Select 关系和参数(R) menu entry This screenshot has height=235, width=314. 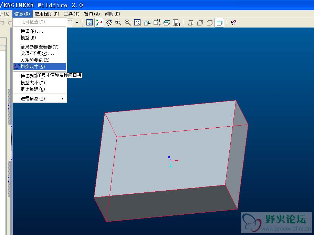[x=40, y=60]
